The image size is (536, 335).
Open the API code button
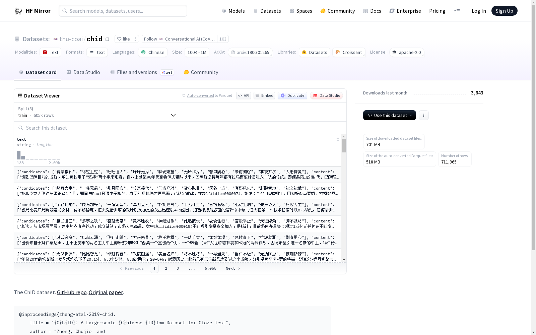pos(244,95)
